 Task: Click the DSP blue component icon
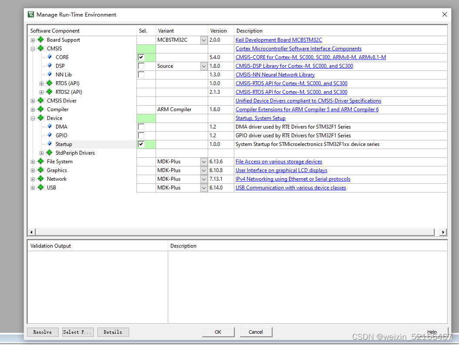click(x=50, y=66)
